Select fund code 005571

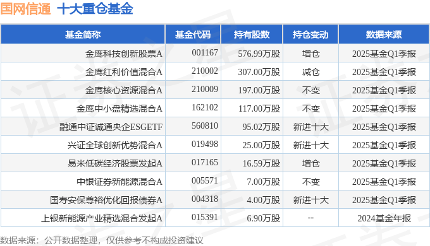pos(205,180)
